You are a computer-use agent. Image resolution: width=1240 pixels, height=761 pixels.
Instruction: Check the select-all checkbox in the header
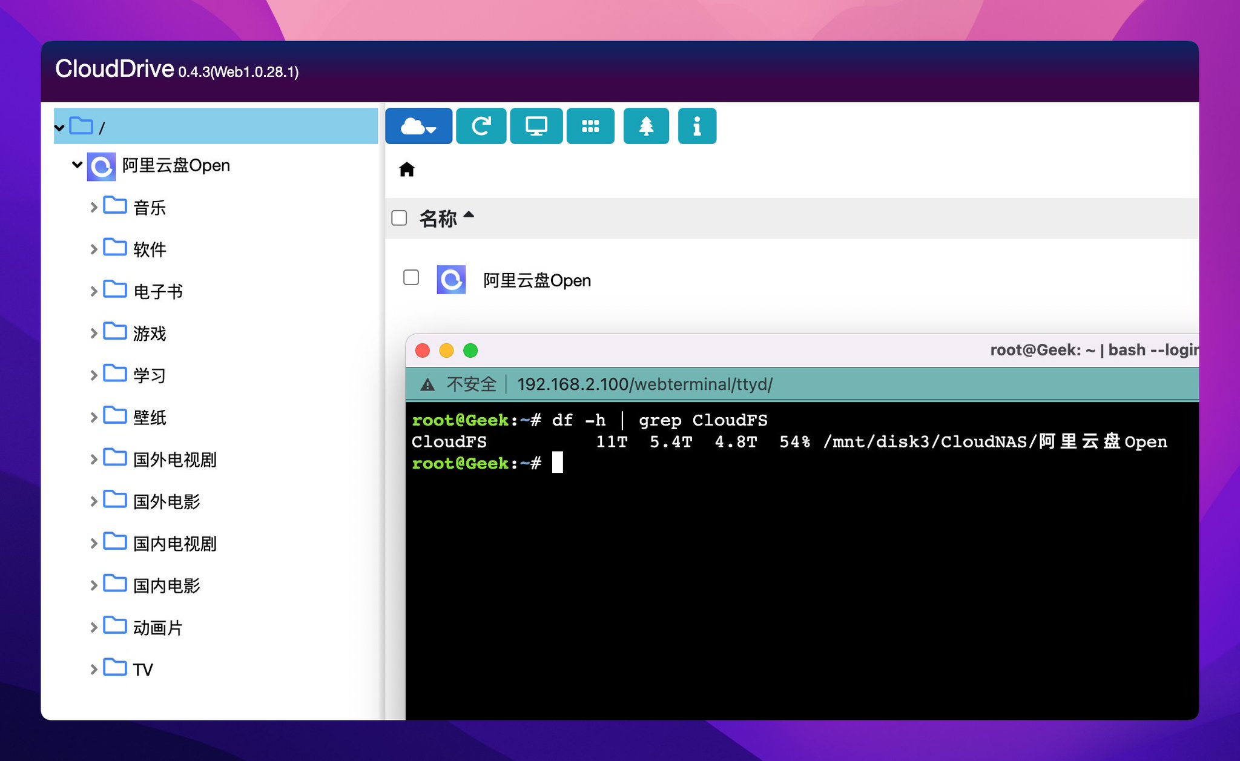pos(399,217)
